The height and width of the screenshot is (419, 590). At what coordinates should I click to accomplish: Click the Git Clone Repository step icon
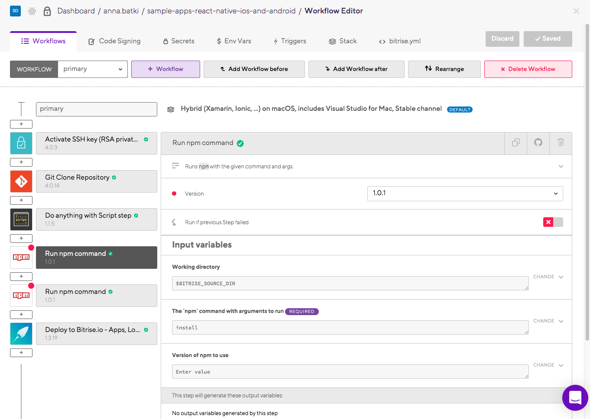[x=21, y=181]
